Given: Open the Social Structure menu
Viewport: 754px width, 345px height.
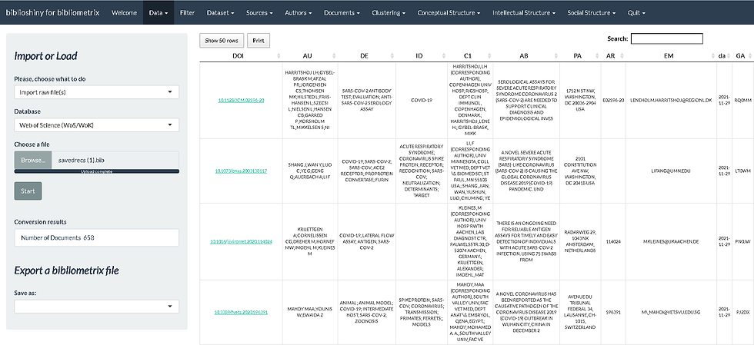Looking at the screenshot, I should 592,13.
